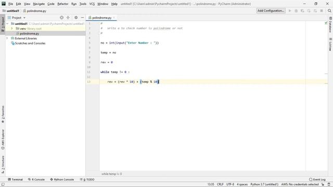
Task: Open the Run menu
Action: coord(74,4)
